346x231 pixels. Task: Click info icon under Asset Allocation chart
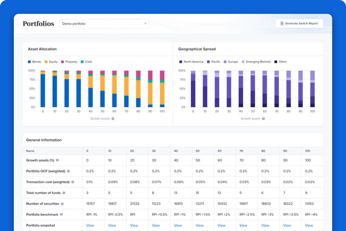coord(113,119)
